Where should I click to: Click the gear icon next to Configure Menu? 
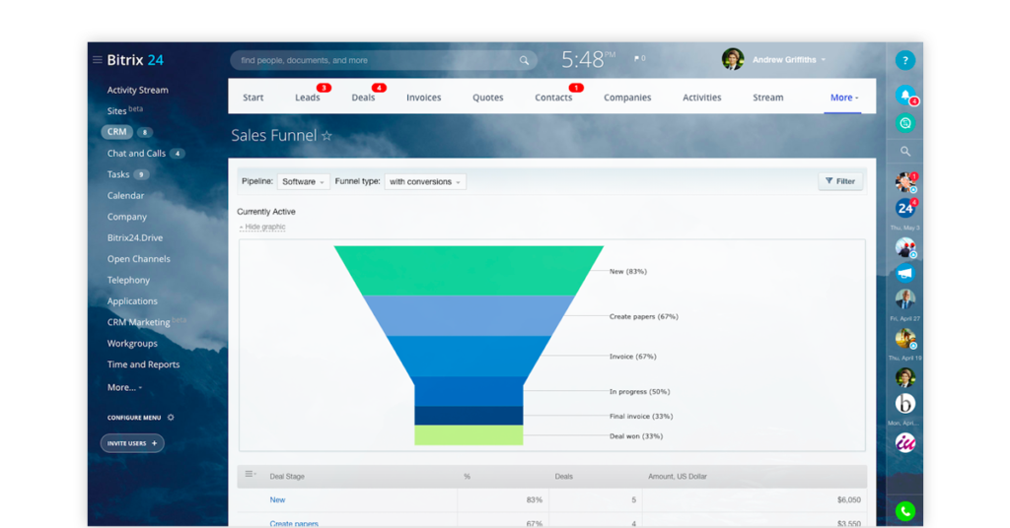(171, 418)
